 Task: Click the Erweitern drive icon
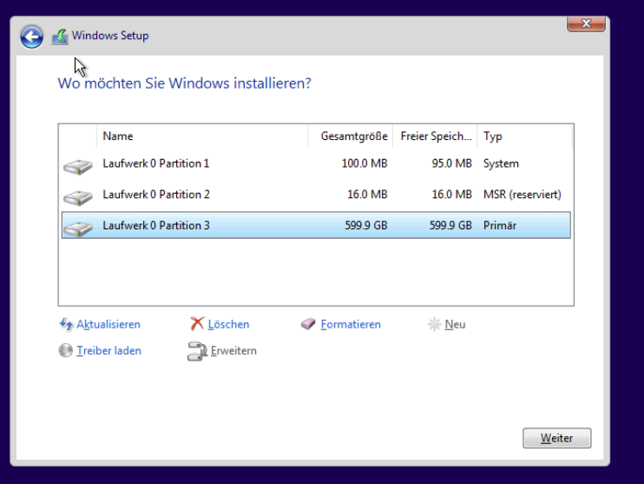197,351
